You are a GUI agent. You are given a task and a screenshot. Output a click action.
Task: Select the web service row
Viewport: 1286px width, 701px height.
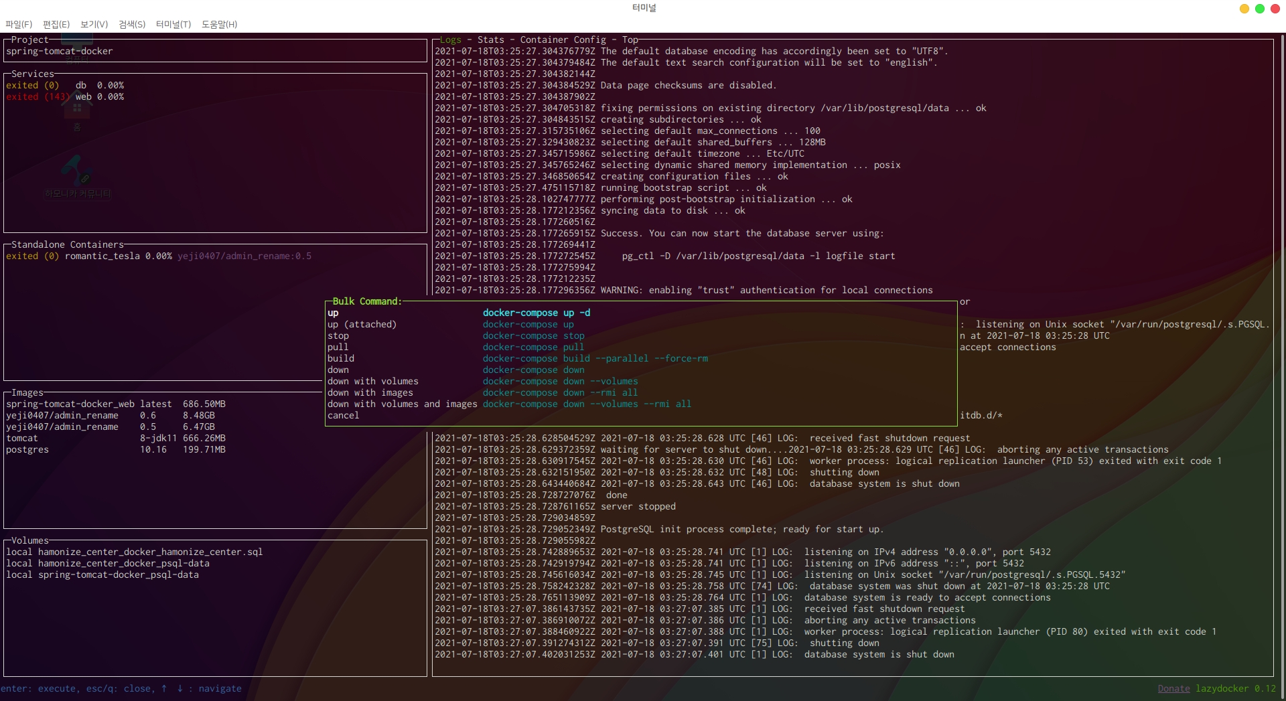pos(83,97)
